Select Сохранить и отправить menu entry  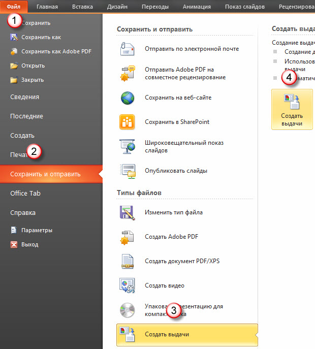[51, 174]
